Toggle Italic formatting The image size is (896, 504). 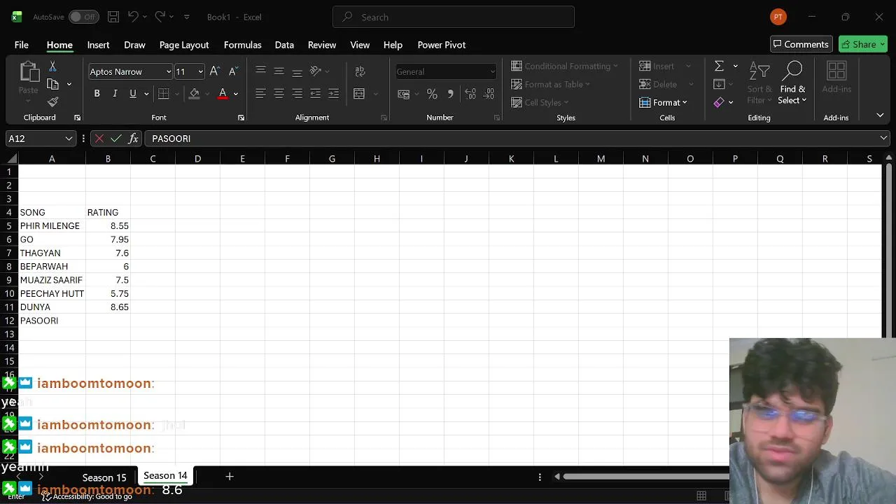[x=115, y=94]
